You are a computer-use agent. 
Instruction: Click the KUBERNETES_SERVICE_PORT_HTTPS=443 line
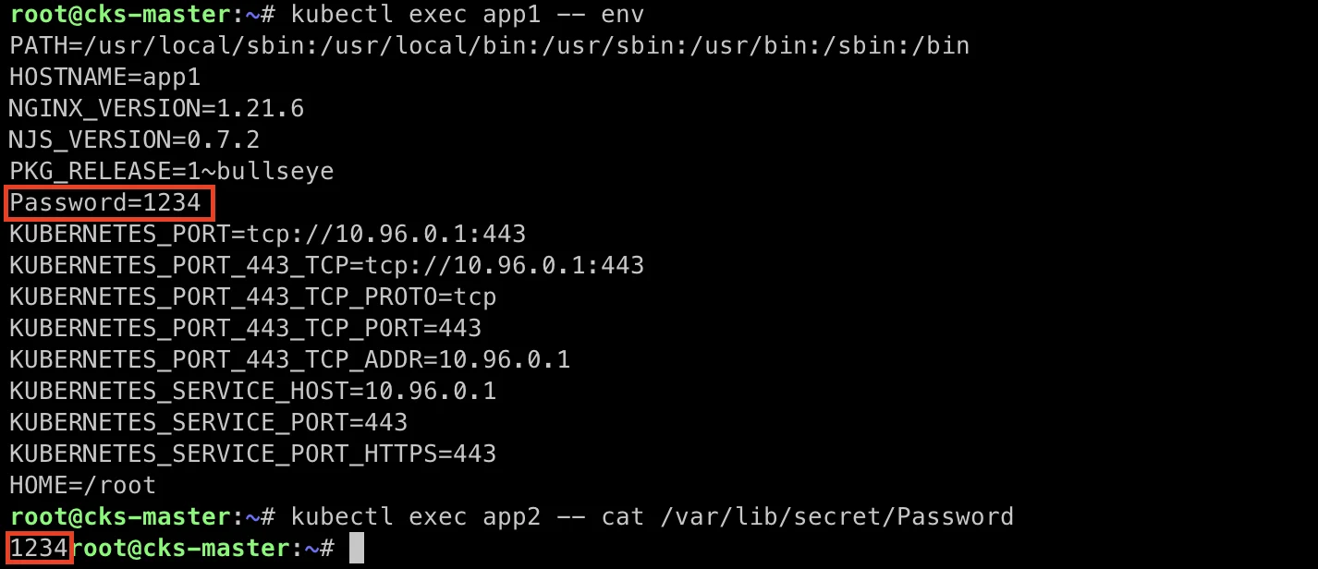(252, 454)
